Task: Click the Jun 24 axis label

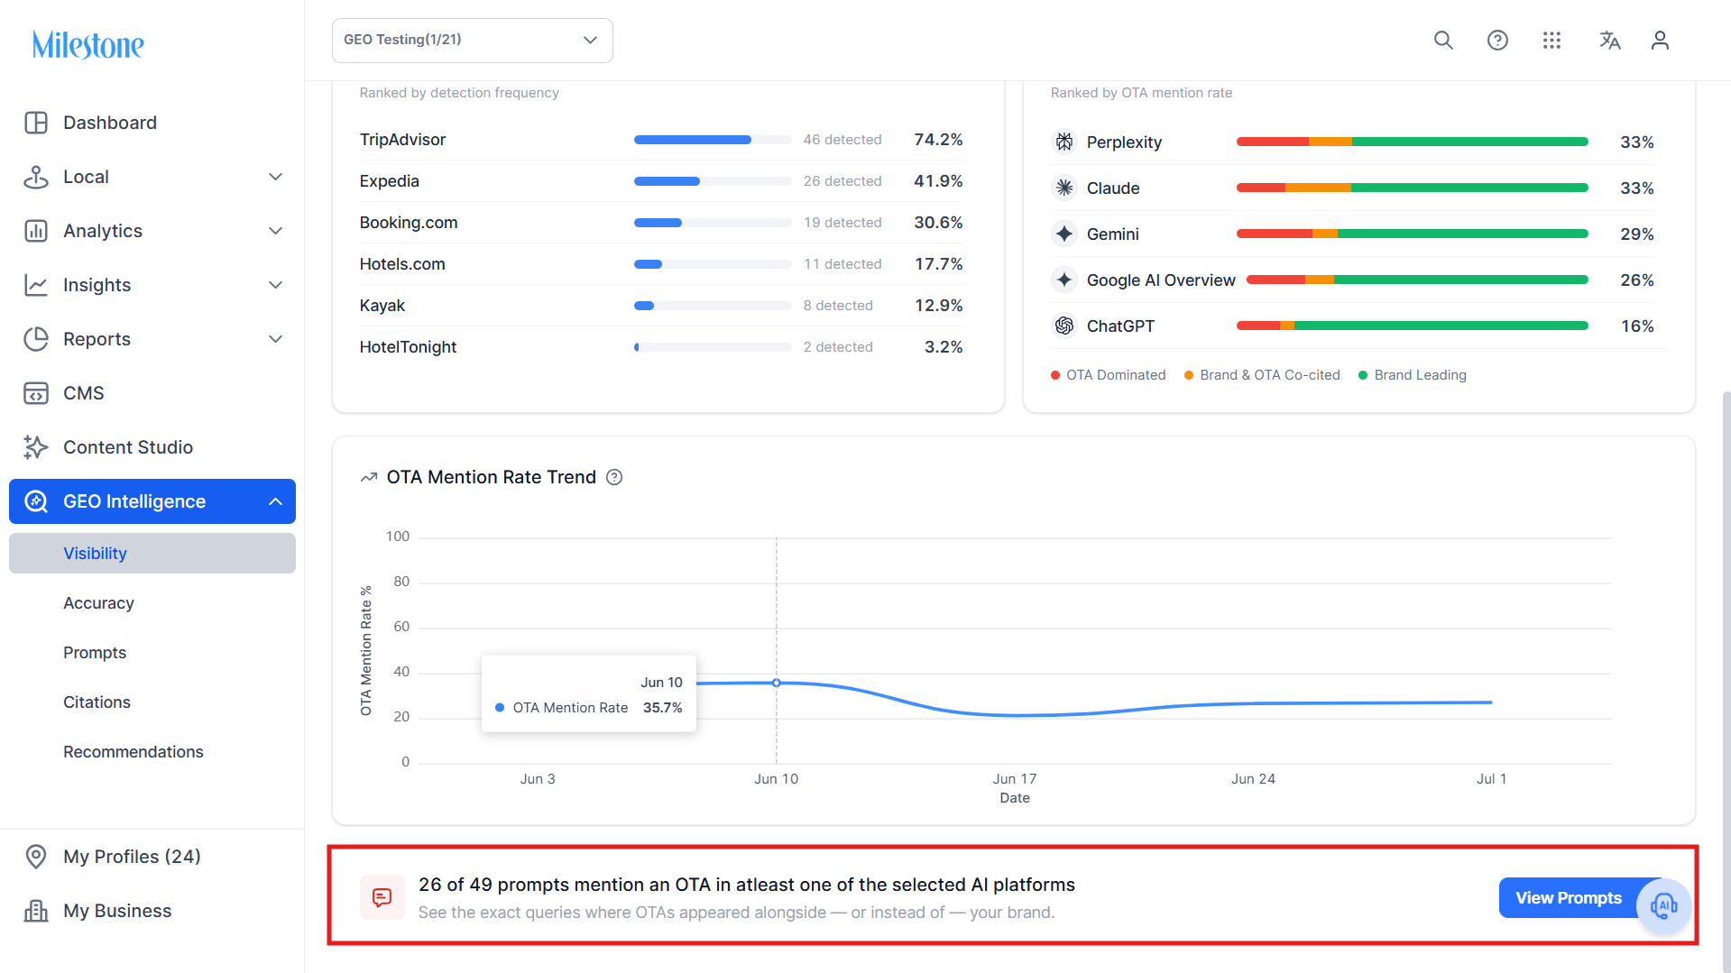Action: [x=1253, y=779]
